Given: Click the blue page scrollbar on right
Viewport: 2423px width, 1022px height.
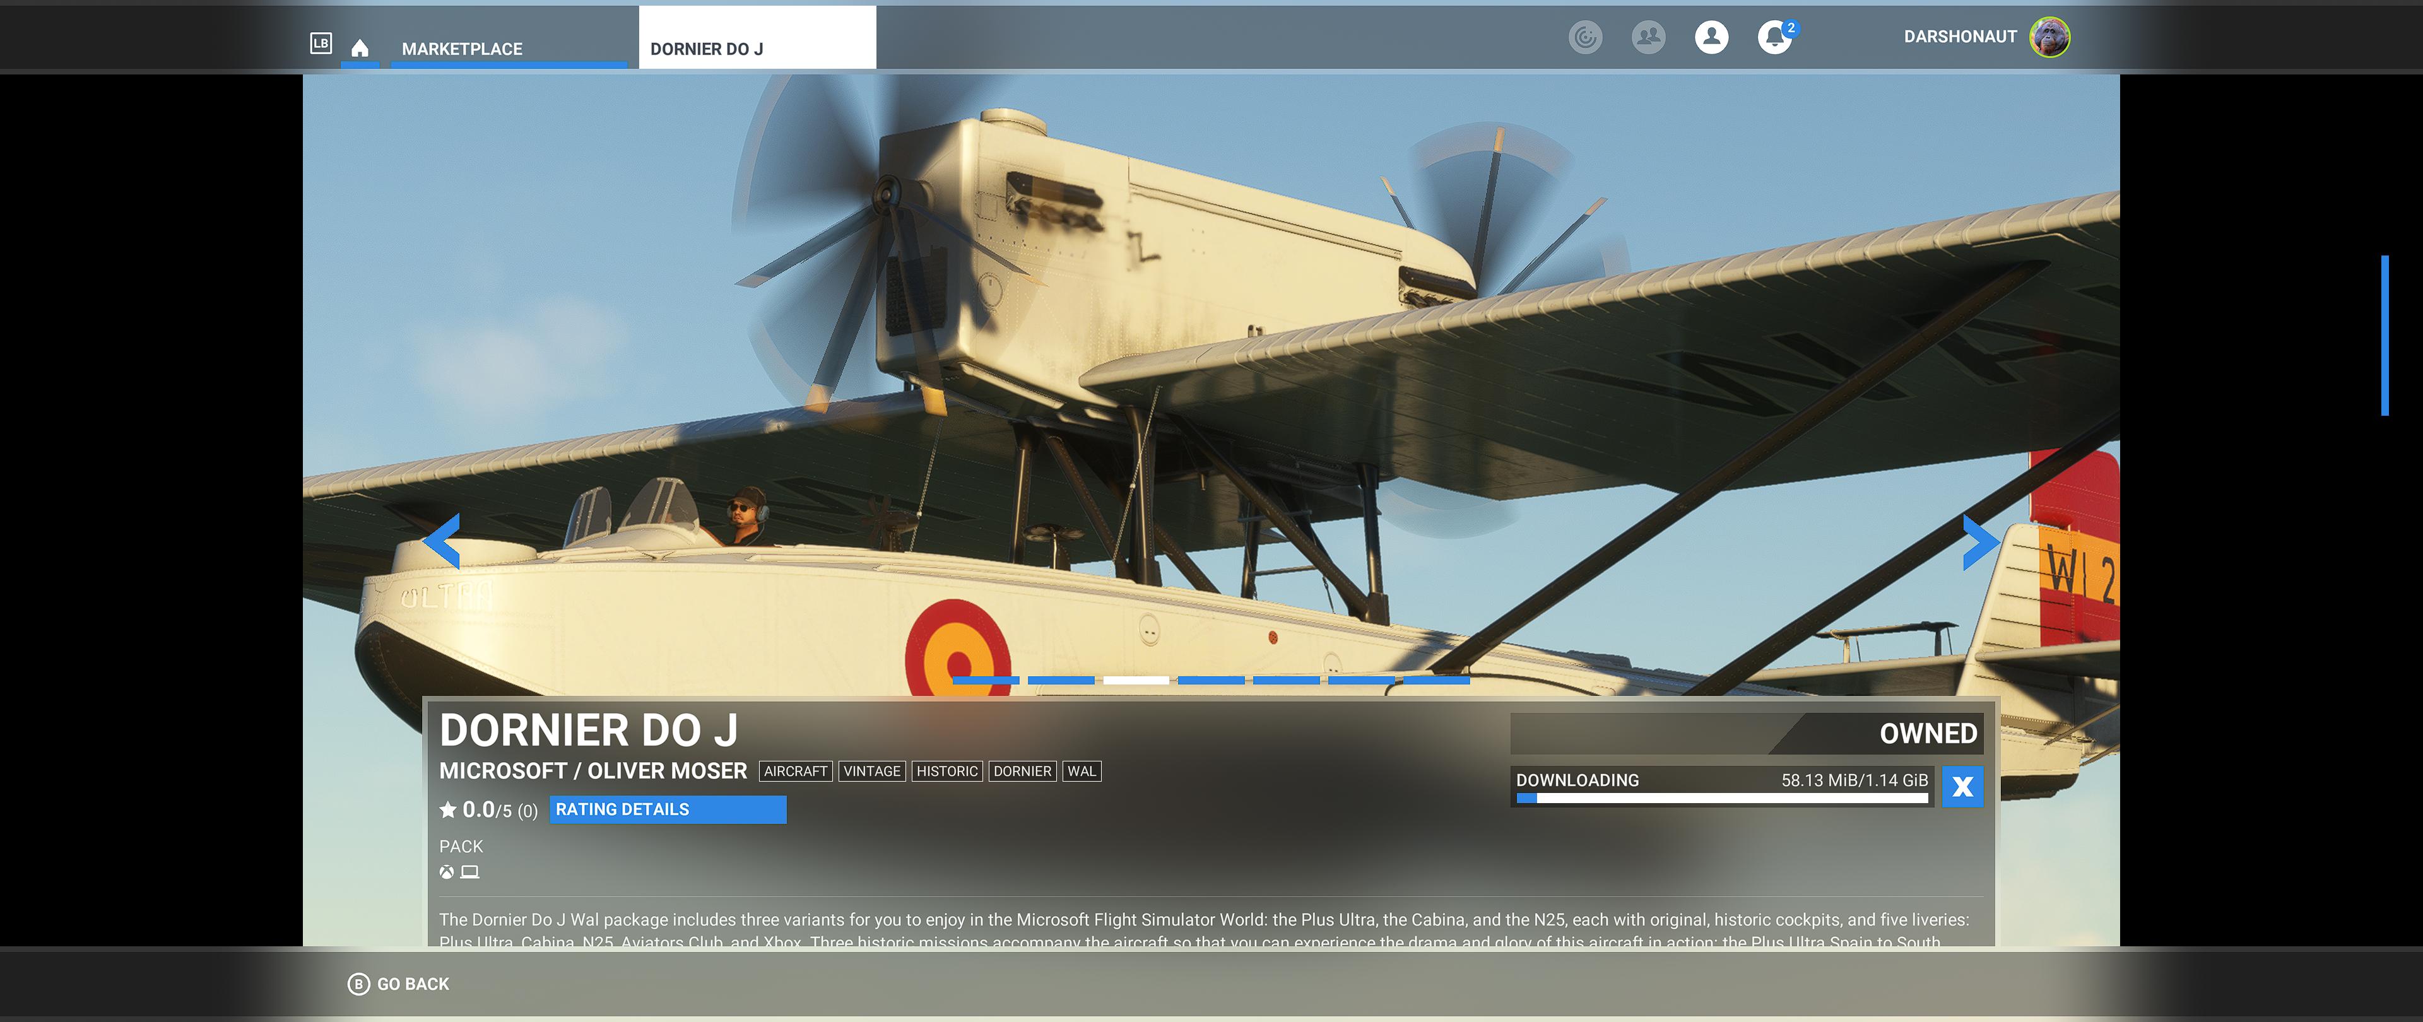Looking at the screenshot, I should point(2385,335).
